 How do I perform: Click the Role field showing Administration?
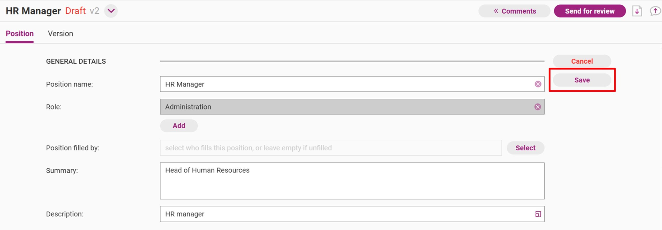click(x=347, y=107)
